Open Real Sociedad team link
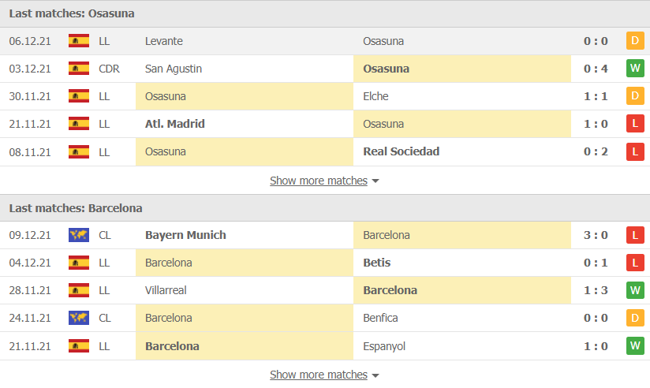The width and height of the screenshot is (650, 388). 402,151
